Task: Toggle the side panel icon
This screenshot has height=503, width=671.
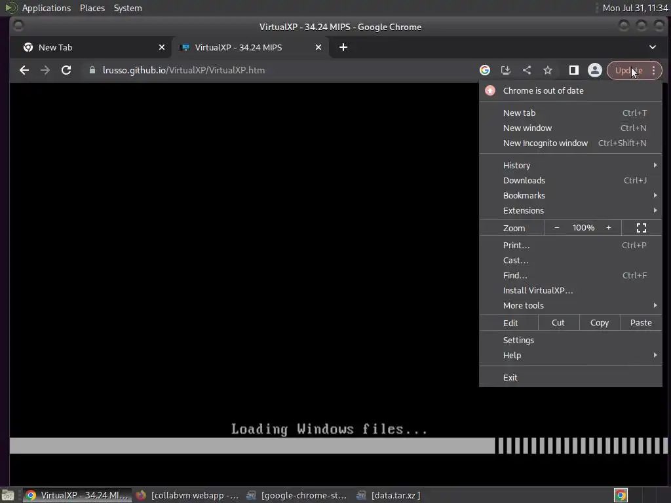Action: coord(574,70)
